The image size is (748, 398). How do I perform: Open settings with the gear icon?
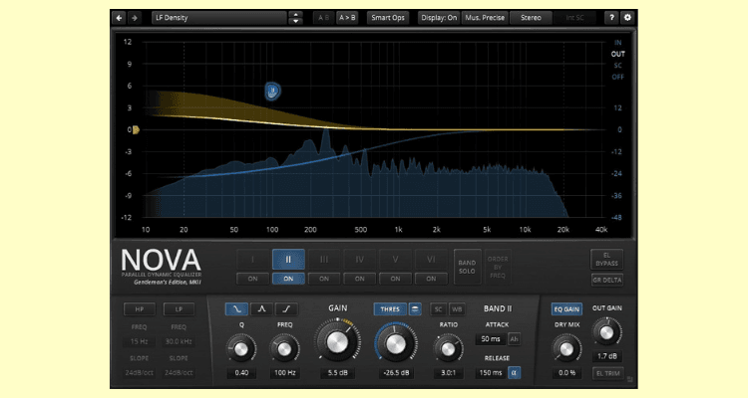click(x=627, y=18)
